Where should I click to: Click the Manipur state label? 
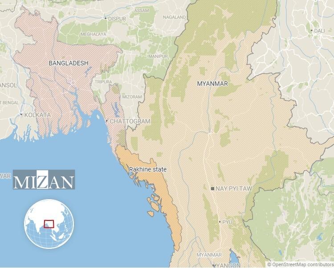coord(158,56)
